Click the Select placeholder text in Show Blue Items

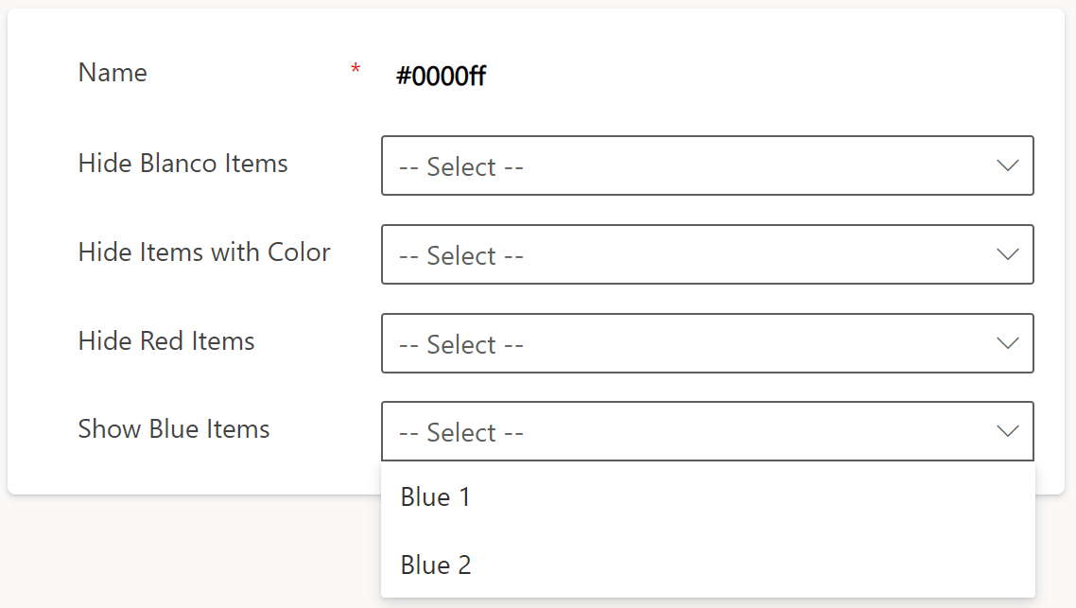tap(461, 432)
